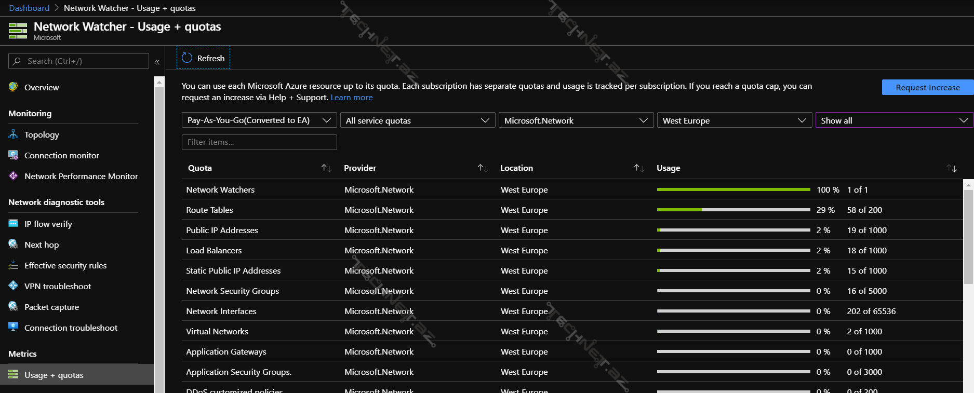Open Packet capture icon in sidebar
Image resolution: width=974 pixels, height=393 pixels.
coord(14,307)
